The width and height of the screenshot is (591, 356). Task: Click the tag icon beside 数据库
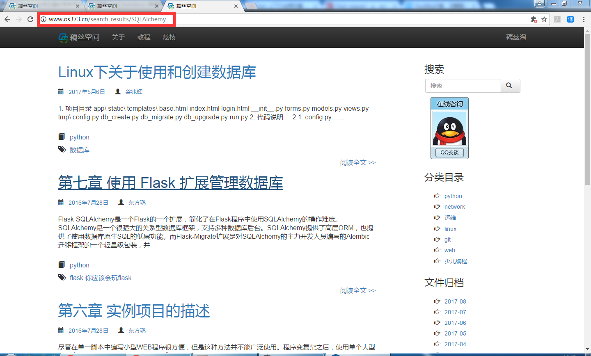(x=62, y=149)
